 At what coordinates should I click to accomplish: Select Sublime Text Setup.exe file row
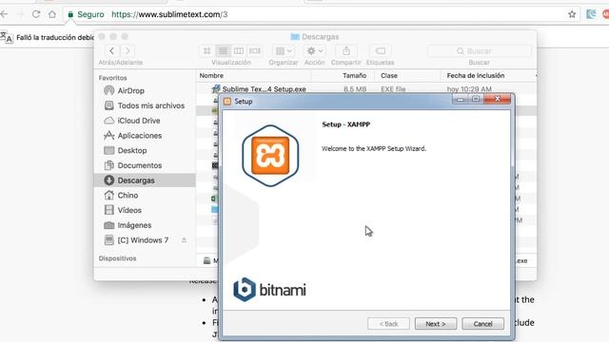(365, 88)
